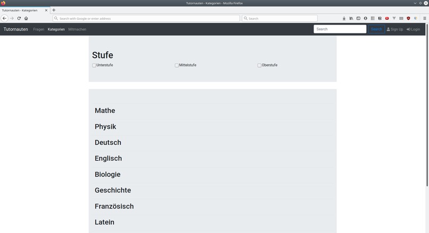The image size is (429, 233).
Task: Click the blue Search button
Action: click(x=376, y=29)
